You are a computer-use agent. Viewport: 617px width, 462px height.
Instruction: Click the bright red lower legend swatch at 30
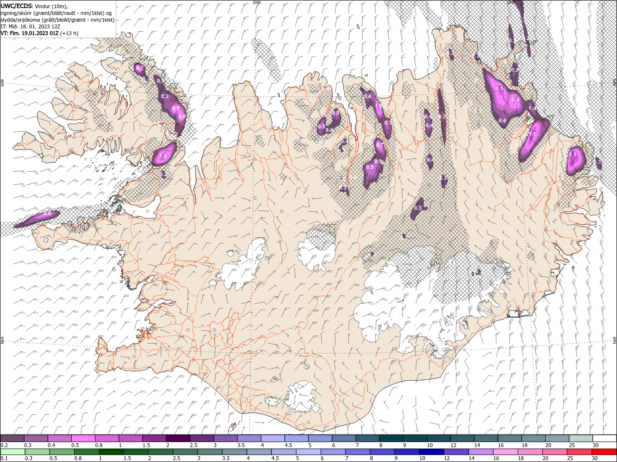(604, 452)
